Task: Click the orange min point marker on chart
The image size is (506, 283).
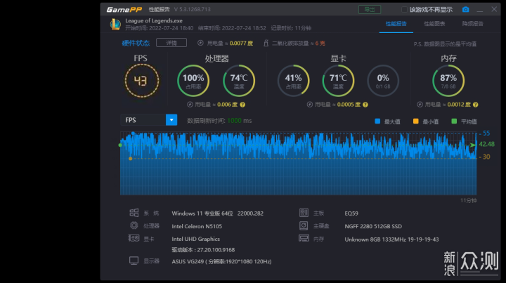Action: click(131, 159)
